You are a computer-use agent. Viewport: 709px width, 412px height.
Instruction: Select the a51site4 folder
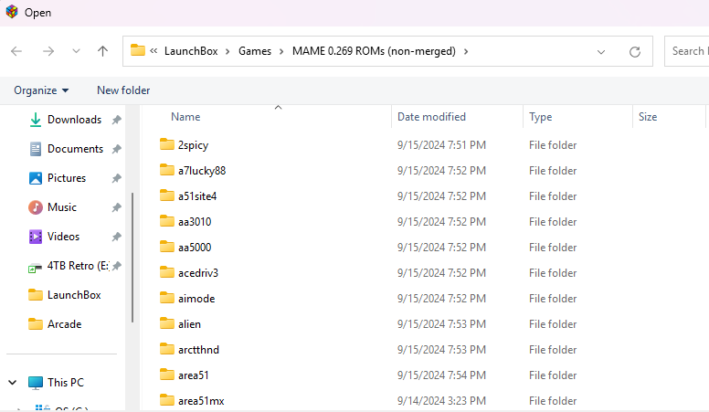(197, 196)
